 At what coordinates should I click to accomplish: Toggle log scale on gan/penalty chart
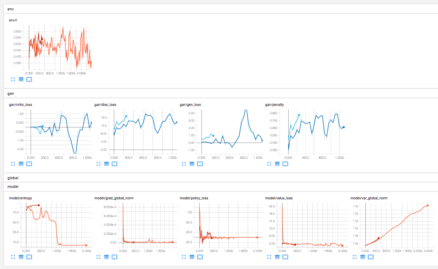(x=277, y=164)
